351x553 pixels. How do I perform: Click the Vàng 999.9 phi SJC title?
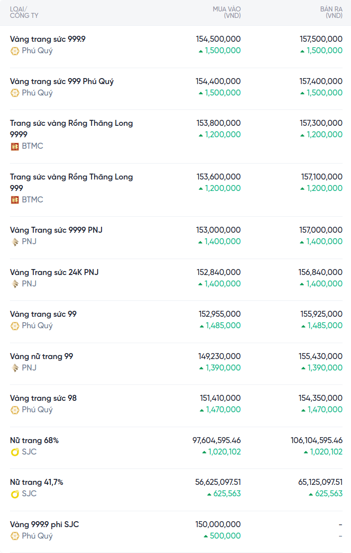coord(44,525)
